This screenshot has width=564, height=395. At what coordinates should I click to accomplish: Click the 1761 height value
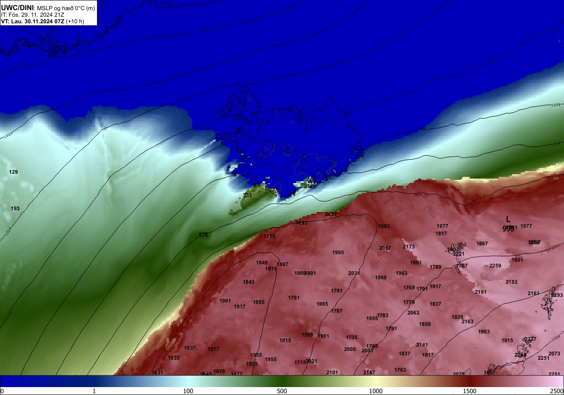pos(294,298)
